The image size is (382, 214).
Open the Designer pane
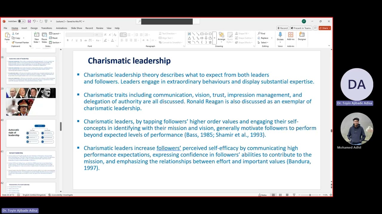(x=302, y=37)
